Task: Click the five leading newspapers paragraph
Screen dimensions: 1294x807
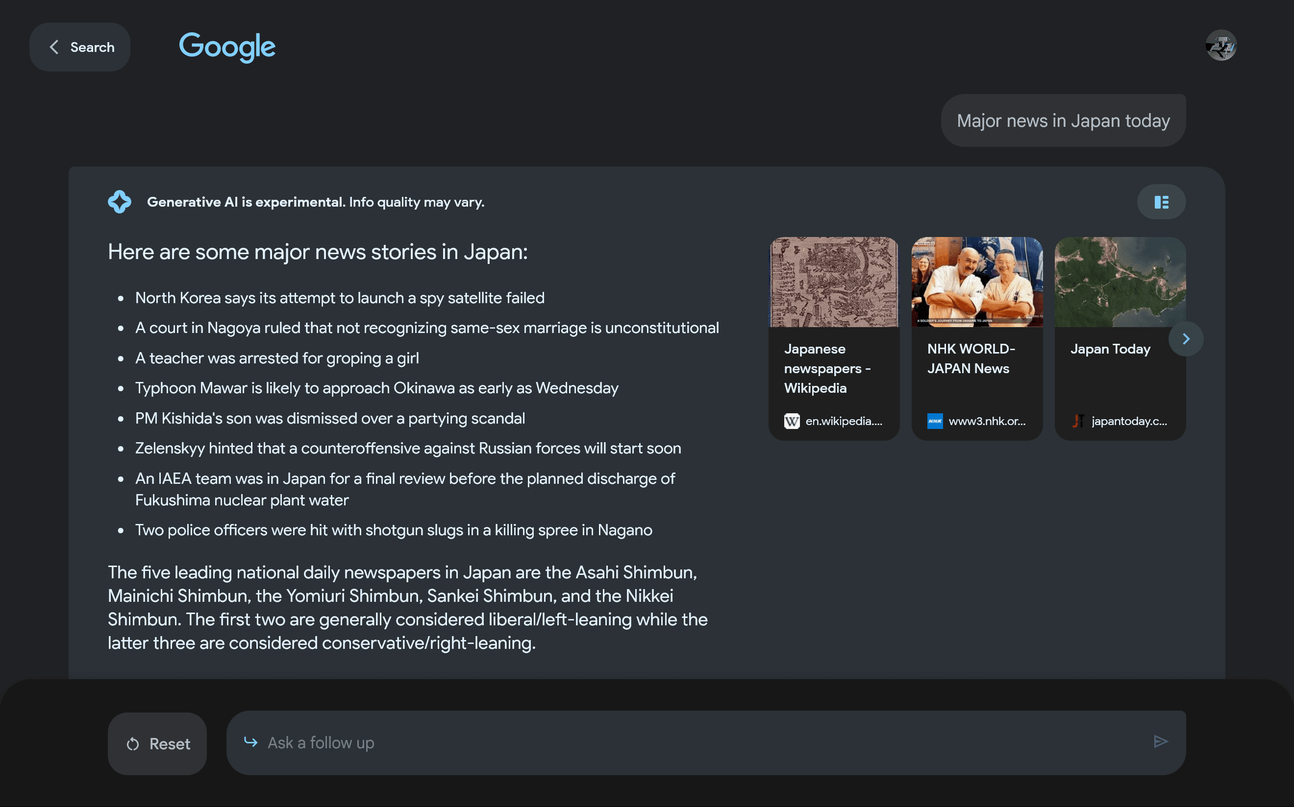Action: (408, 607)
